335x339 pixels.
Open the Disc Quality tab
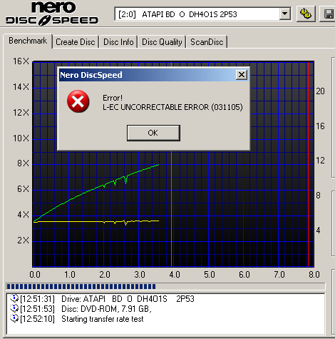(162, 42)
